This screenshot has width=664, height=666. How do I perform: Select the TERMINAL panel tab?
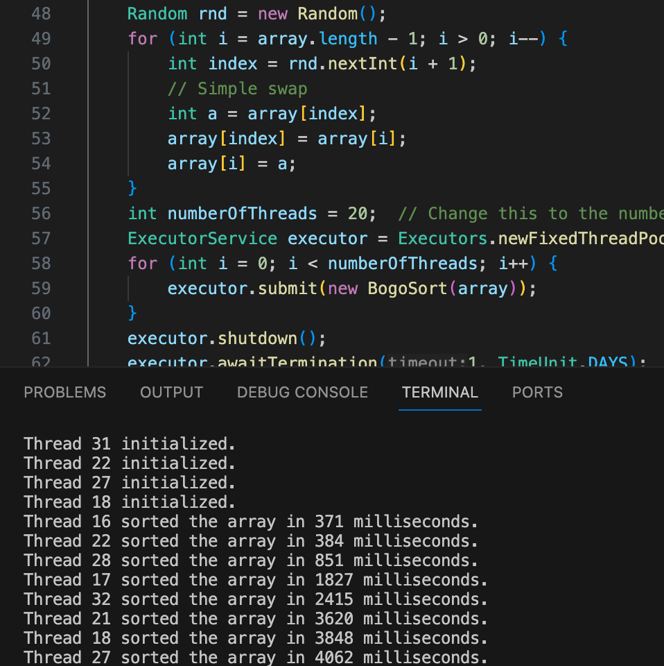[x=439, y=393]
